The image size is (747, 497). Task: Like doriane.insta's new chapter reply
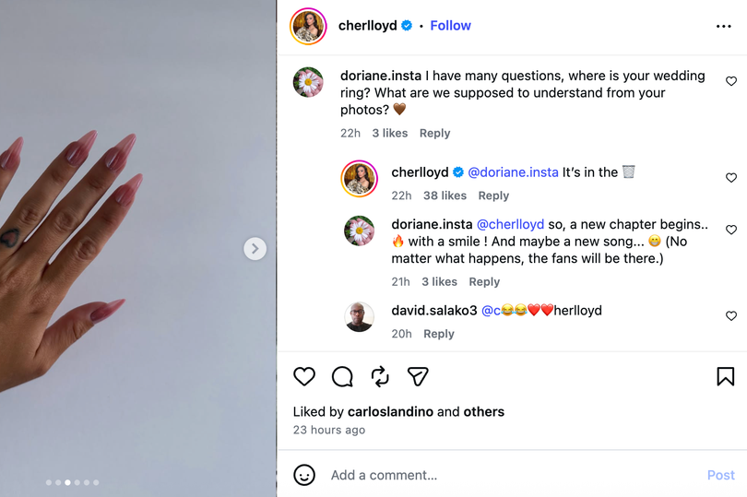coord(730,230)
